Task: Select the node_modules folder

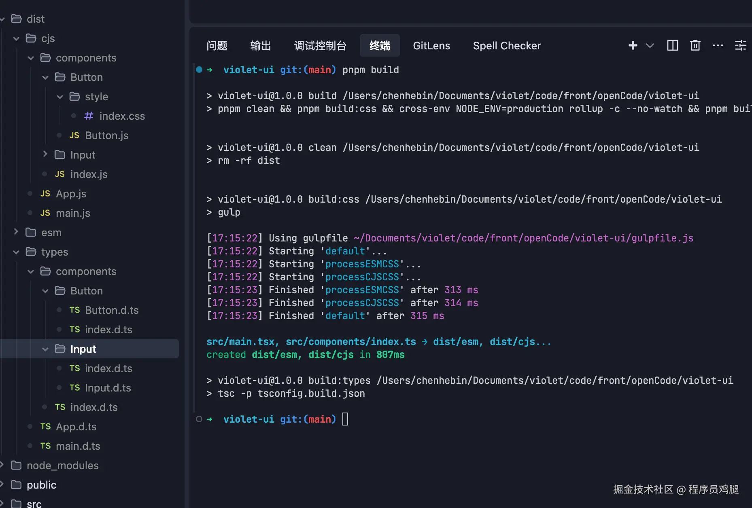Action: 63,466
